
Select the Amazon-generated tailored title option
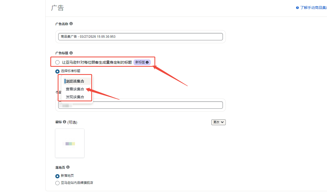(x=57, y=62)
